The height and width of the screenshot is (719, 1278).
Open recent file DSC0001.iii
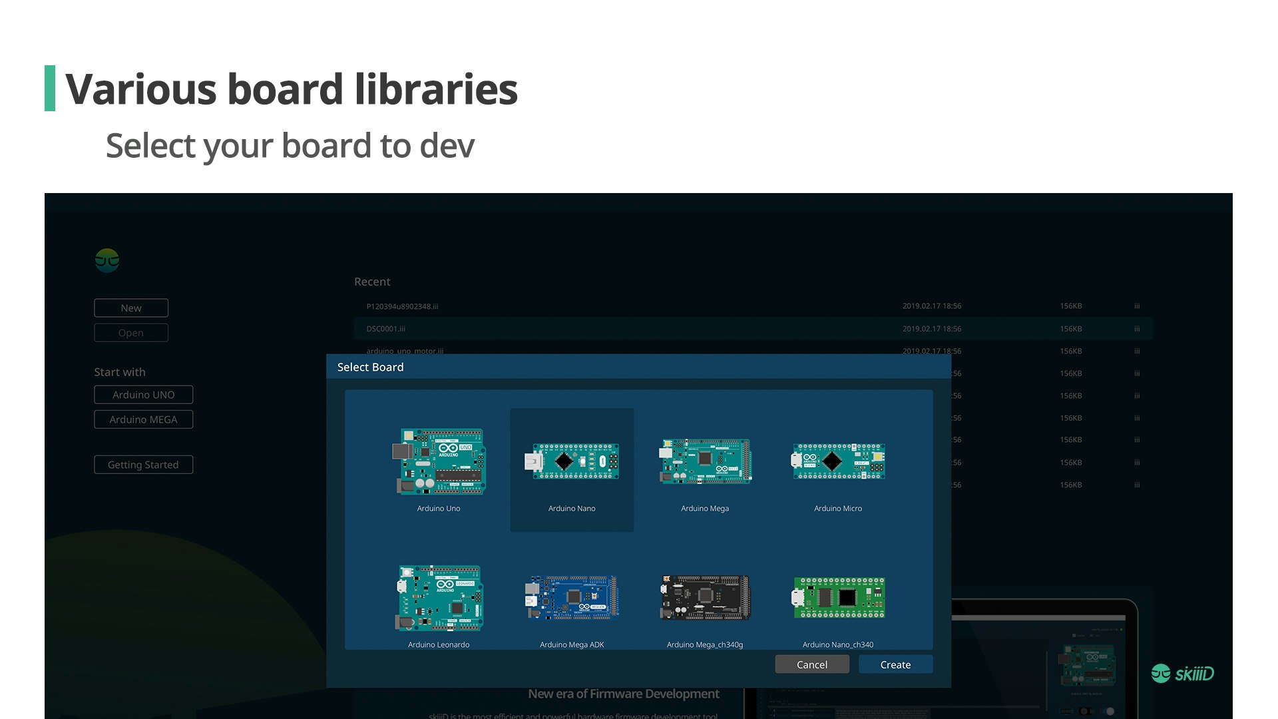[x=385, y=329]
